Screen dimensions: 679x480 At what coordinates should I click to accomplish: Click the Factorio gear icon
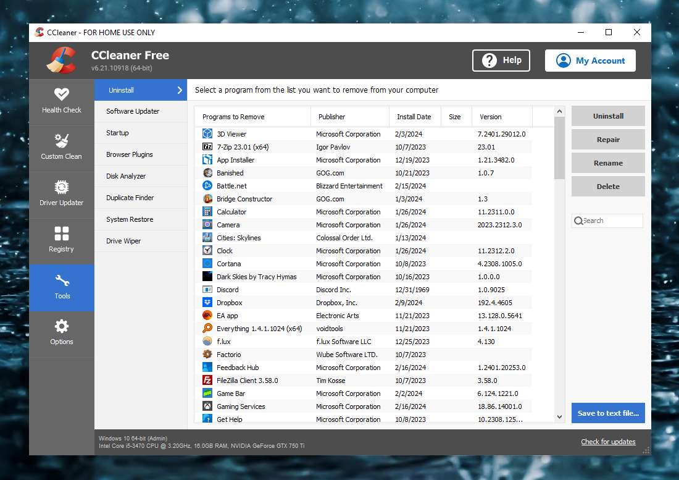point(207,355)
